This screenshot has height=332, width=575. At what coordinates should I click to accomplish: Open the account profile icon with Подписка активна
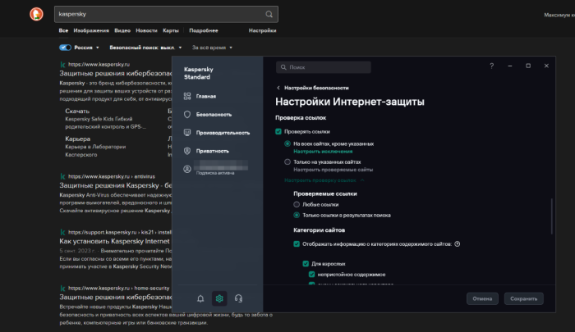[x=187, y=169]
